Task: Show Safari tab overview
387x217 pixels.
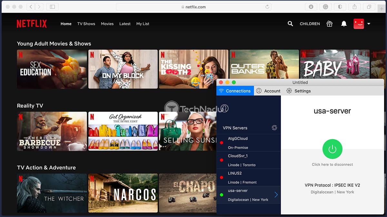Action: click(369, 7)
